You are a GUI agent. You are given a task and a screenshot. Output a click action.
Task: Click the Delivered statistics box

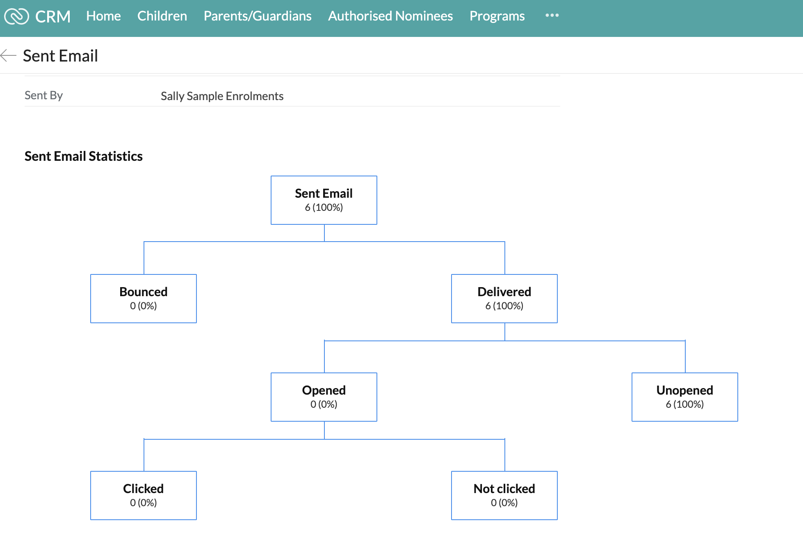[x=504, y=299]
